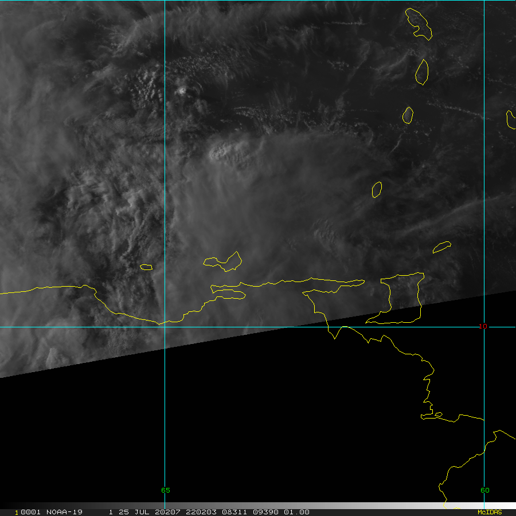The height and width of the screenshot is (516, 516).
Task: Click the resolution value 01.00
Action: 296,512
